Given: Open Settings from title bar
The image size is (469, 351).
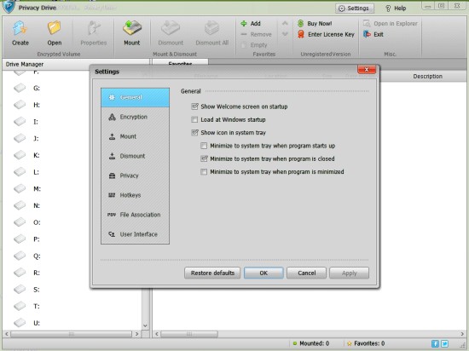Looking at the screenshot, I should click(355, 9).
